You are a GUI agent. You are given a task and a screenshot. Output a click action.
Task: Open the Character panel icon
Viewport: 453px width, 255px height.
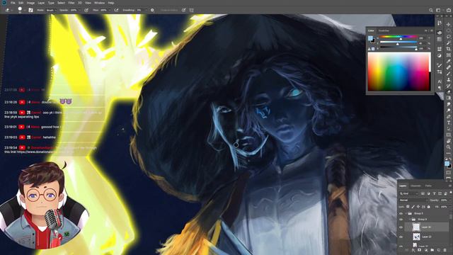440,81
